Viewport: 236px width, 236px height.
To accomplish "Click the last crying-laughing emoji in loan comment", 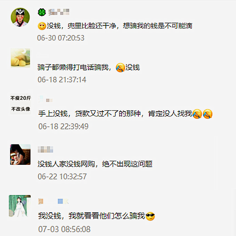I will pos(207,114).
